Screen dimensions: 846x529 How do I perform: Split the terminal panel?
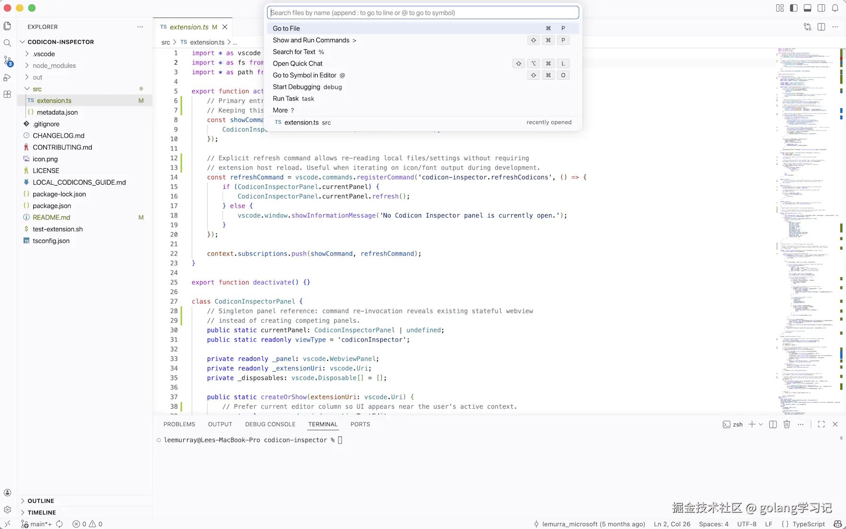click(773, 424)
